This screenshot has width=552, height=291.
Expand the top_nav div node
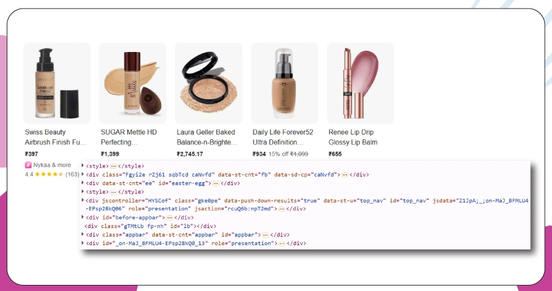pos(83,201)
